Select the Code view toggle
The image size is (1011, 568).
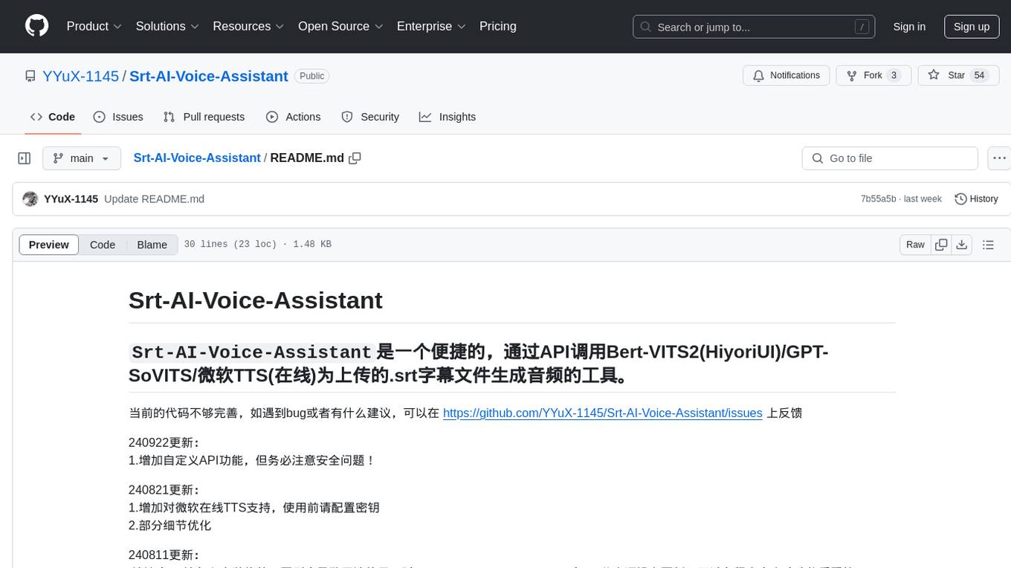click(x=103, y=245)
